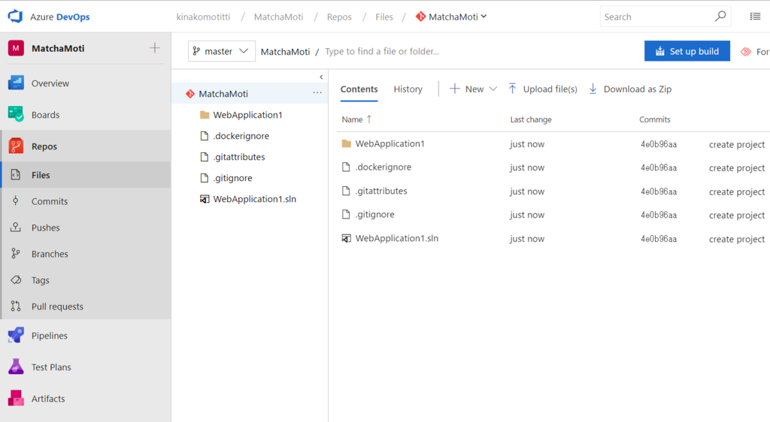Open the Branches icon in sidebar
Image resolution: width=770 pixels, height=422 pixels.
[x=16, y=253]
